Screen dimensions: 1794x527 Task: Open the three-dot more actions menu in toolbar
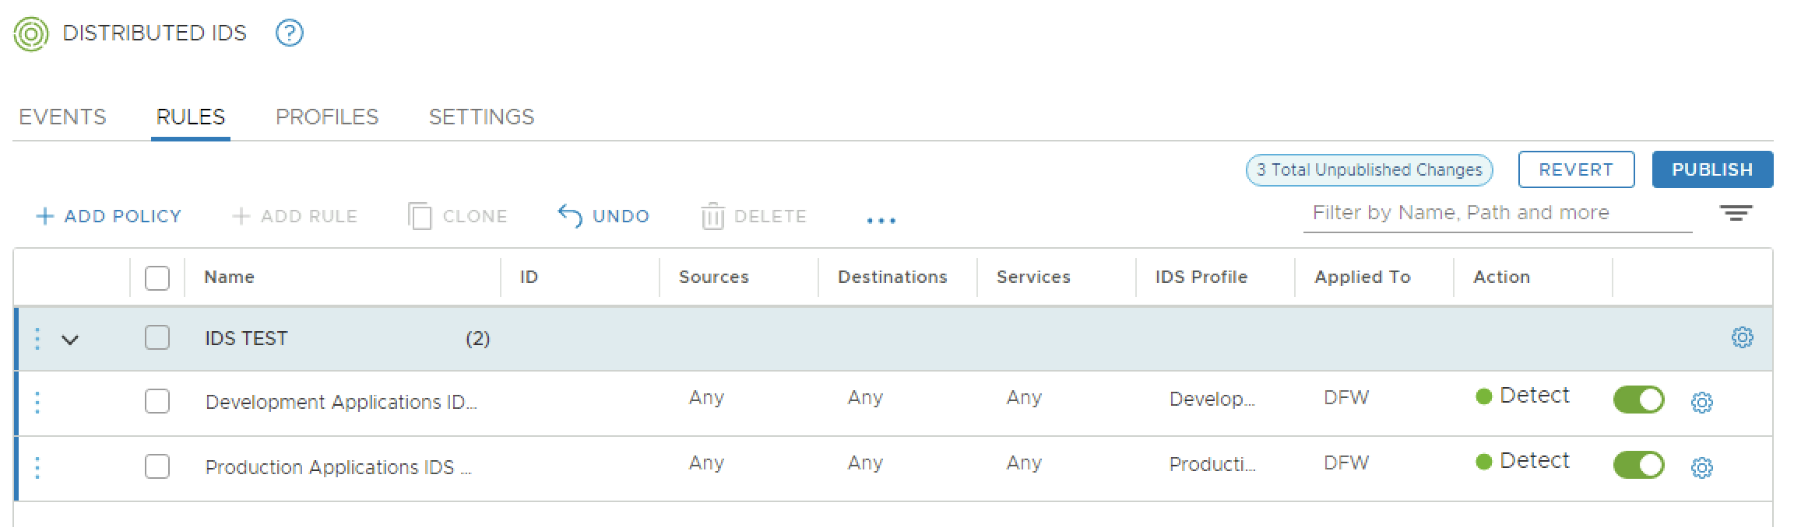coord(881,221)
